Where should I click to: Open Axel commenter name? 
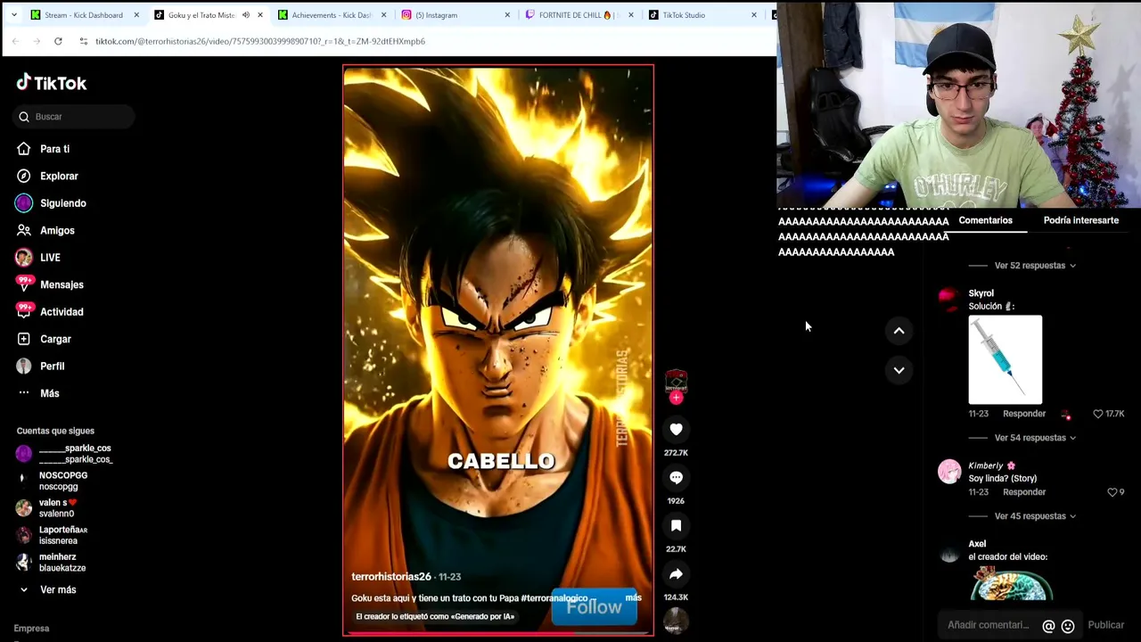(x=977, y=544)
